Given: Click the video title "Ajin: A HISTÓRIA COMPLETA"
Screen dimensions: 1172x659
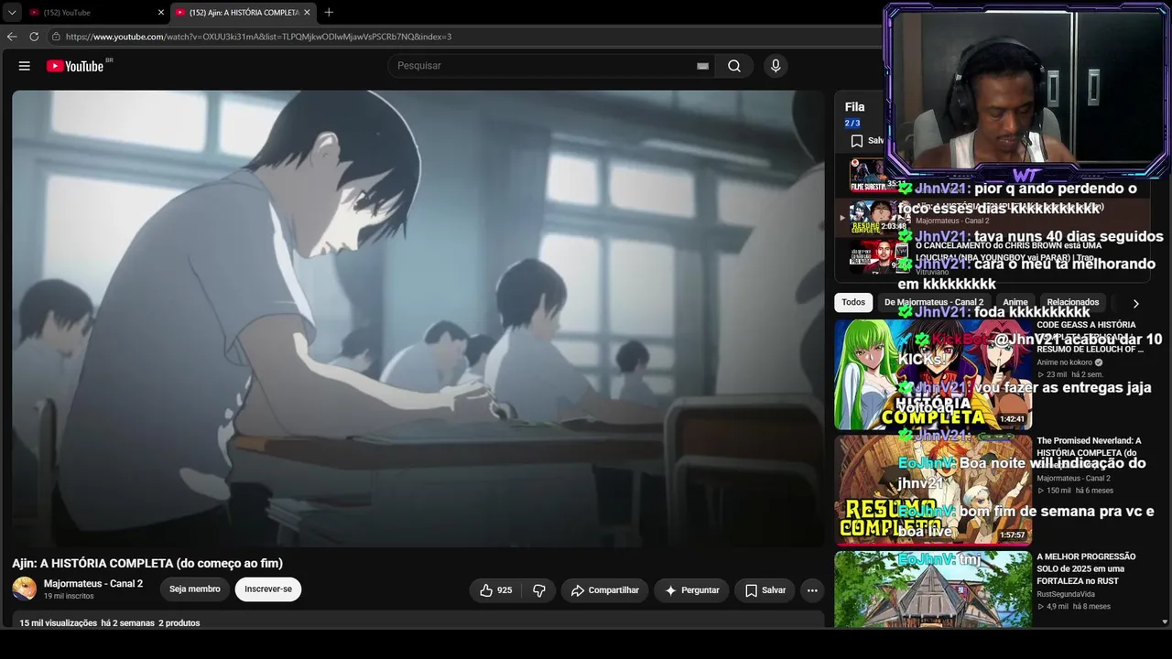Looking at the screenshot, I should [x=147, y=564].
